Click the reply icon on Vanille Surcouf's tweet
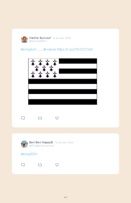131x203 pixels. point(23,118)
